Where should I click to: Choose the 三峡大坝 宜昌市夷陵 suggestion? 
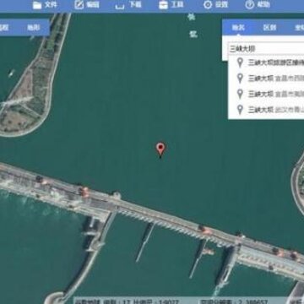tap(266, 94)
